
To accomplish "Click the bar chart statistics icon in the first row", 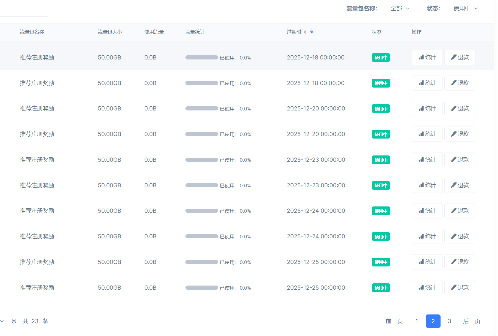I will tap(421, 57).
